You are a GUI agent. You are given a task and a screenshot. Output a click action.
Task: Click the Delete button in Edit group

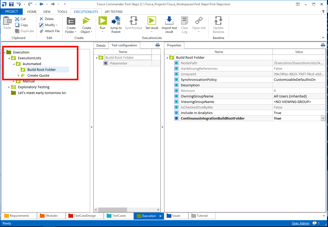click(x=47, y=19)
